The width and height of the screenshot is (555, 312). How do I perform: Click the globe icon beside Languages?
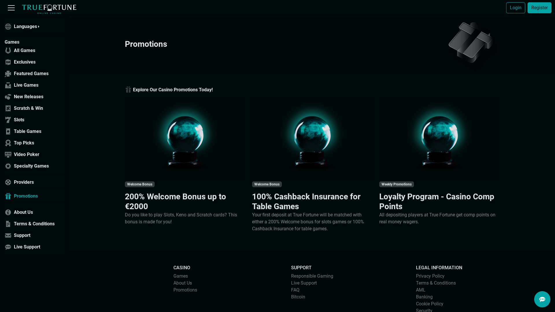pos(8,27)
